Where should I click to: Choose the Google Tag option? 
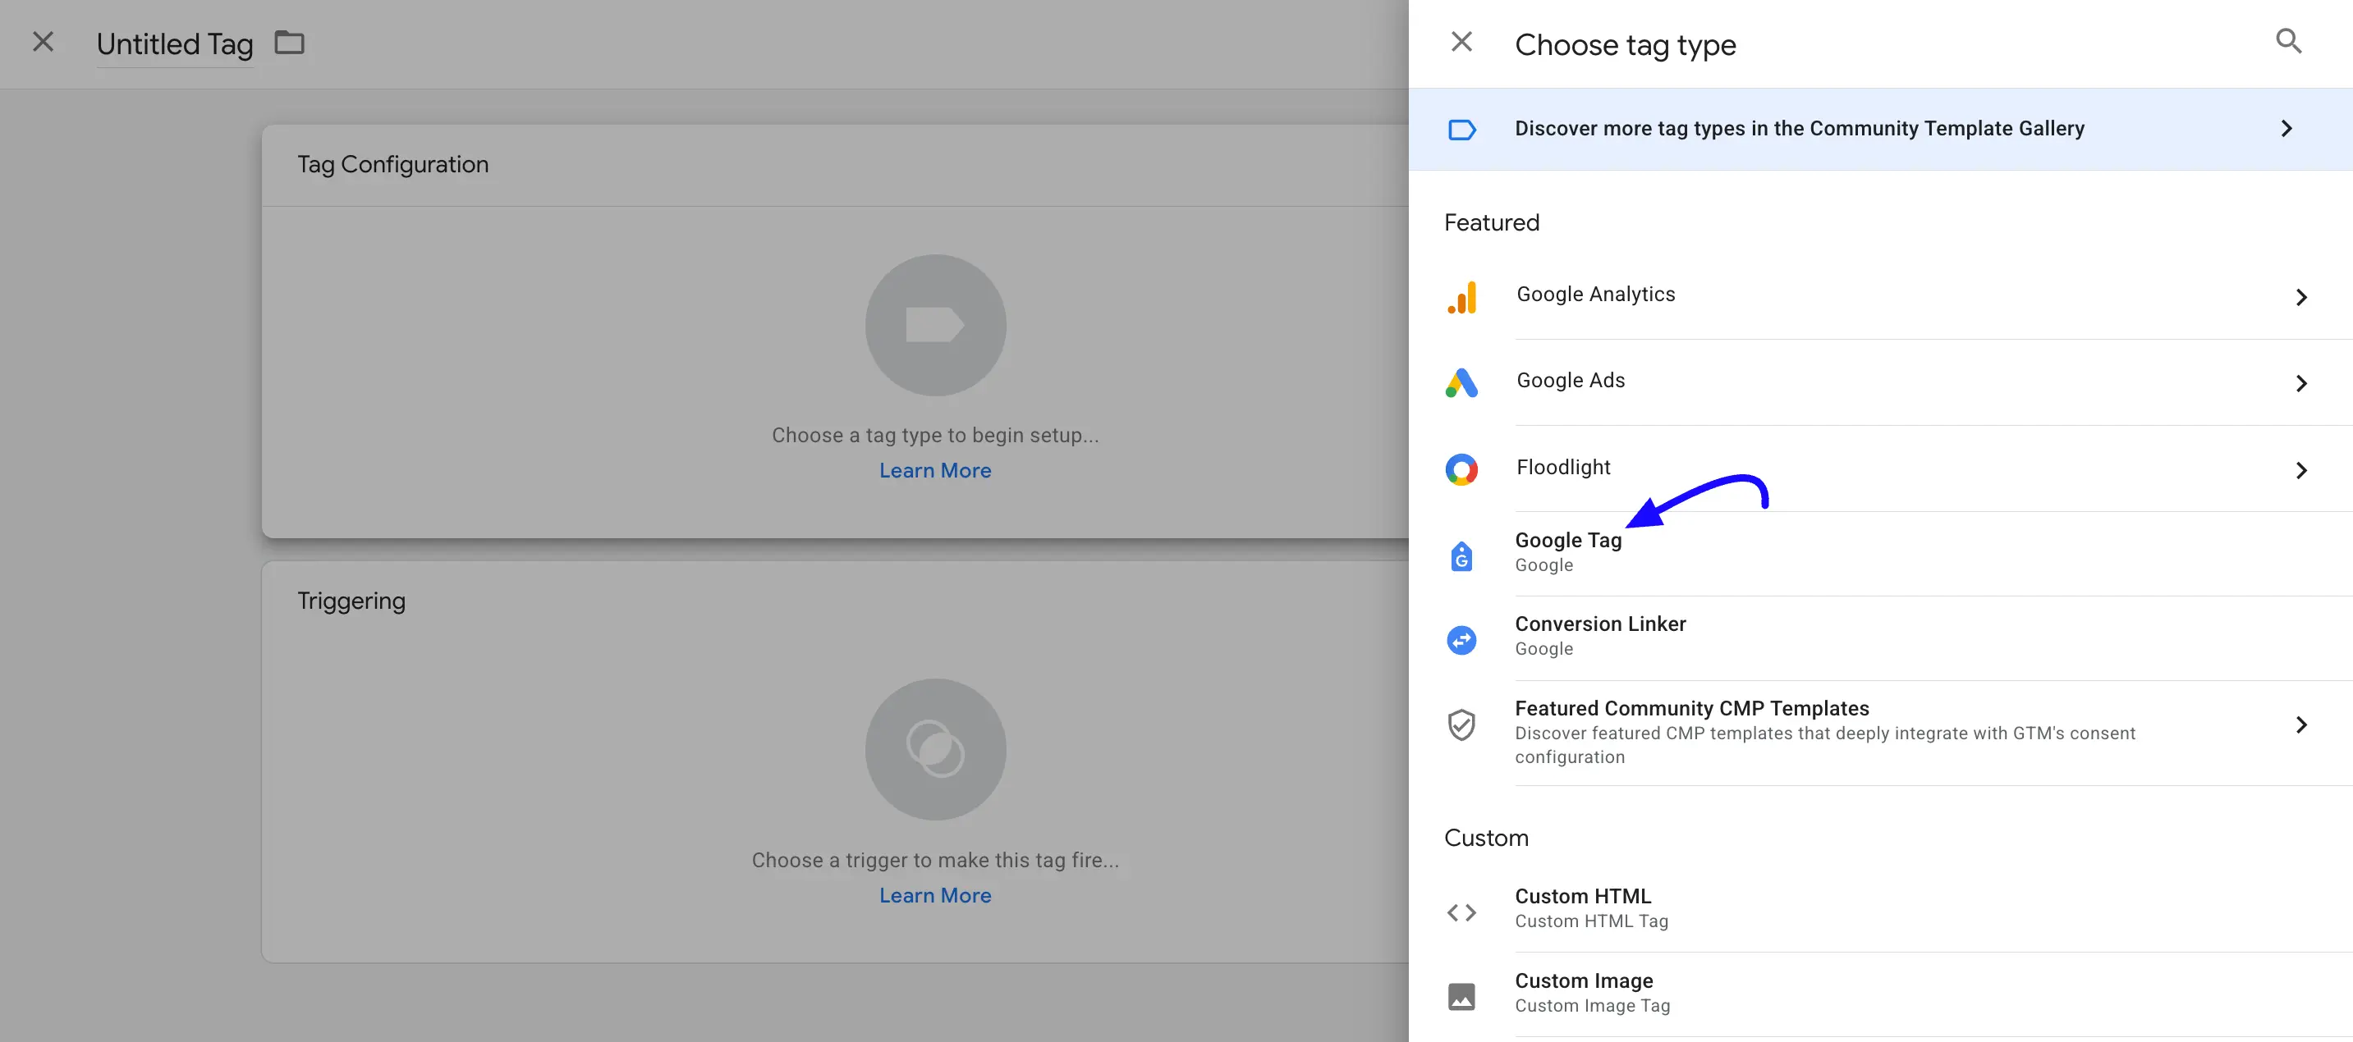coord(1880,554)
